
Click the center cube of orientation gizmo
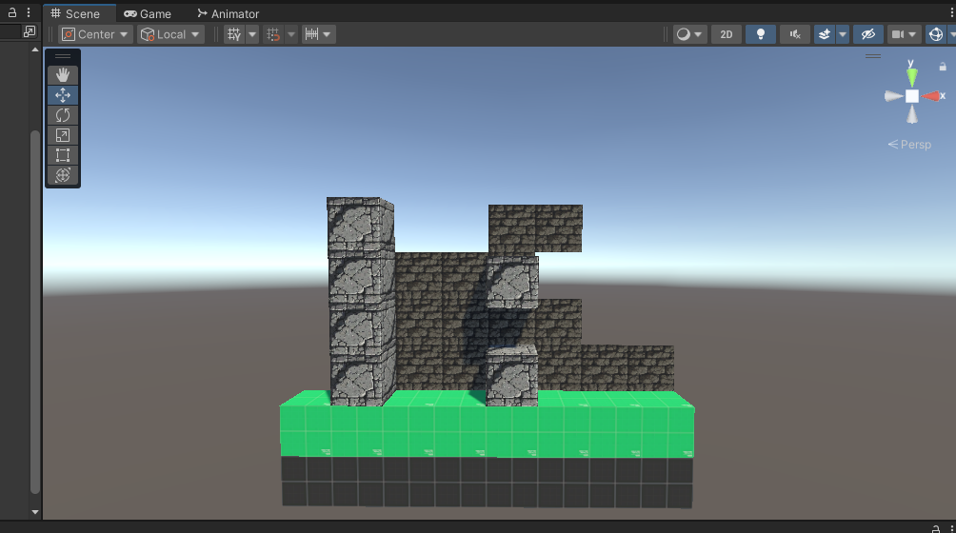[911, 96]
